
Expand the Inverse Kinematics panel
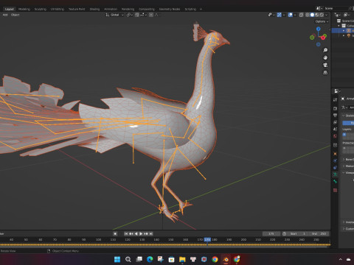[x=344, y=222]
